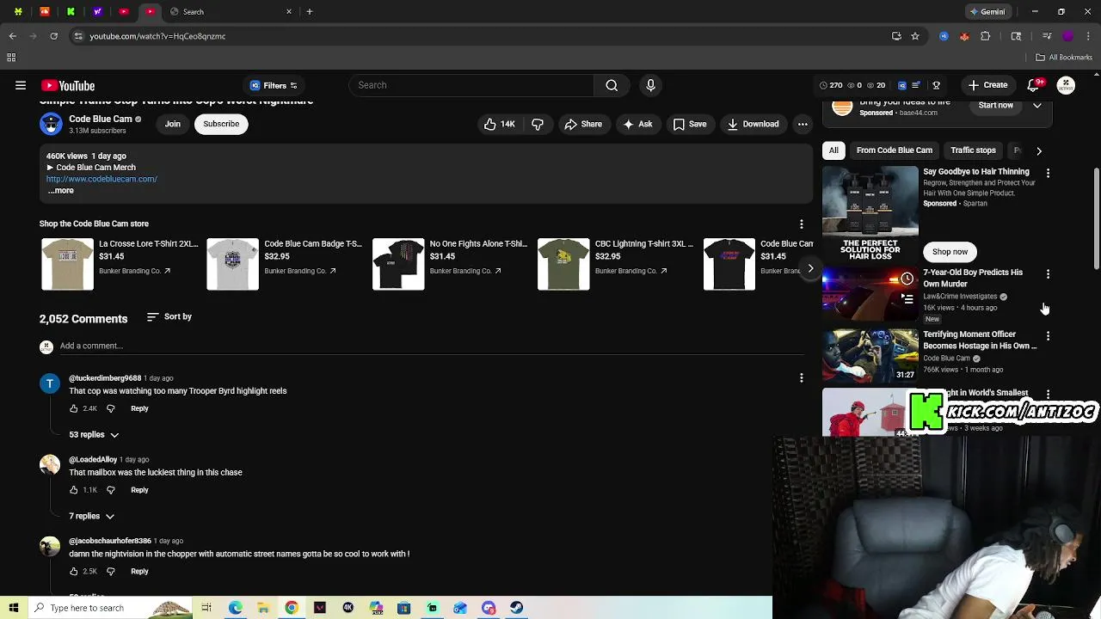
Task: Expand 7 replies under LoadedAlloy comment
Action: [91, 516]
